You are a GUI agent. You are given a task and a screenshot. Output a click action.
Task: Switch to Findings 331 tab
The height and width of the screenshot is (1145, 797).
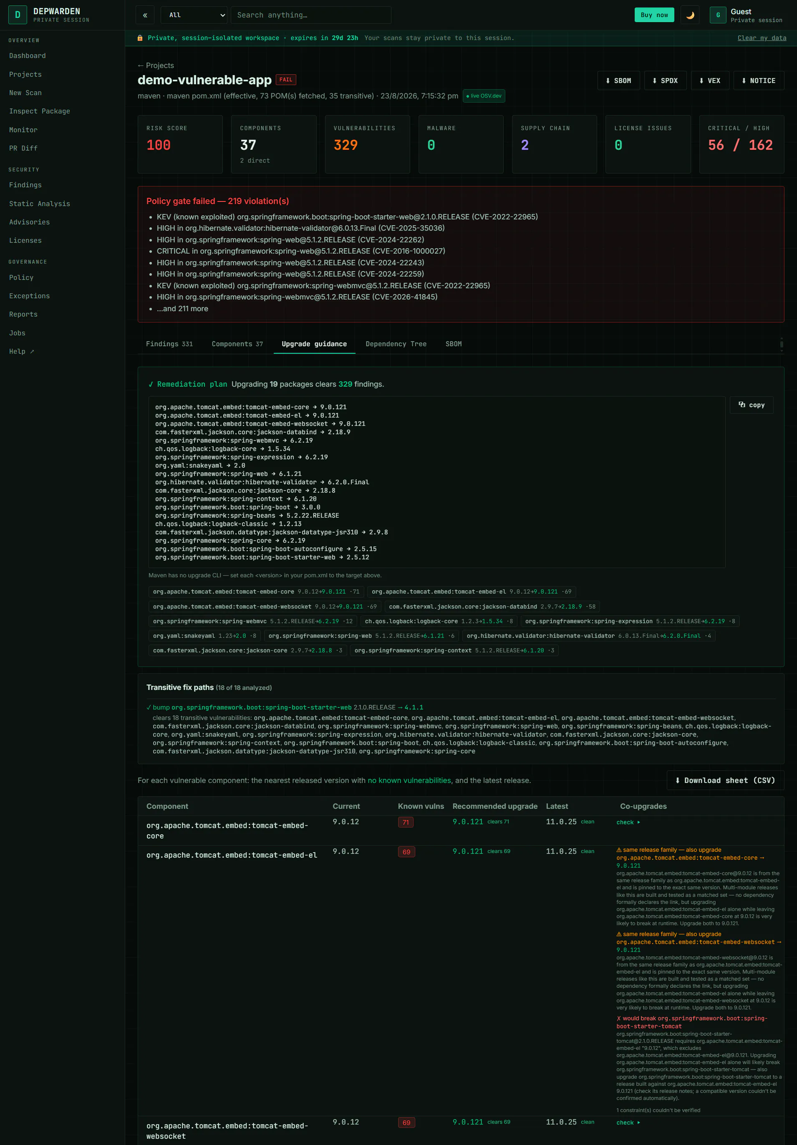(x=169, y=344)
